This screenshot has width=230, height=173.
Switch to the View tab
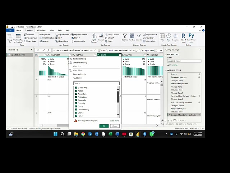(52, 30)
